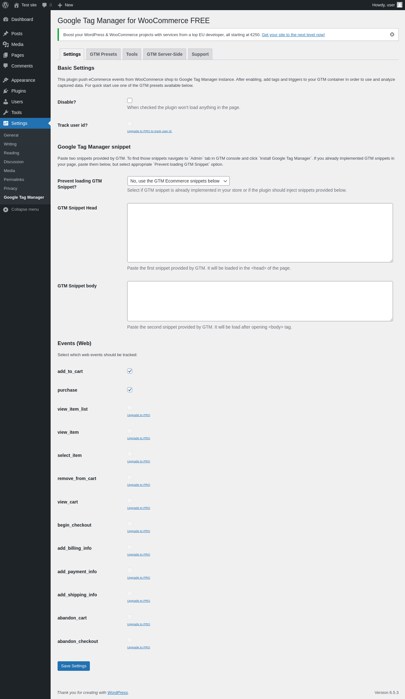Image resolution: width=405 pixels, height=699 pixels.
Task: Toggle the begin_checkout checkbox
Action: (130, 523)
